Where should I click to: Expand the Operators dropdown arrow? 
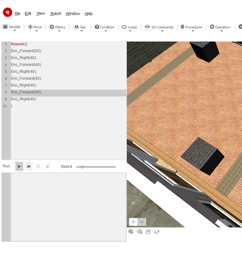222,31
